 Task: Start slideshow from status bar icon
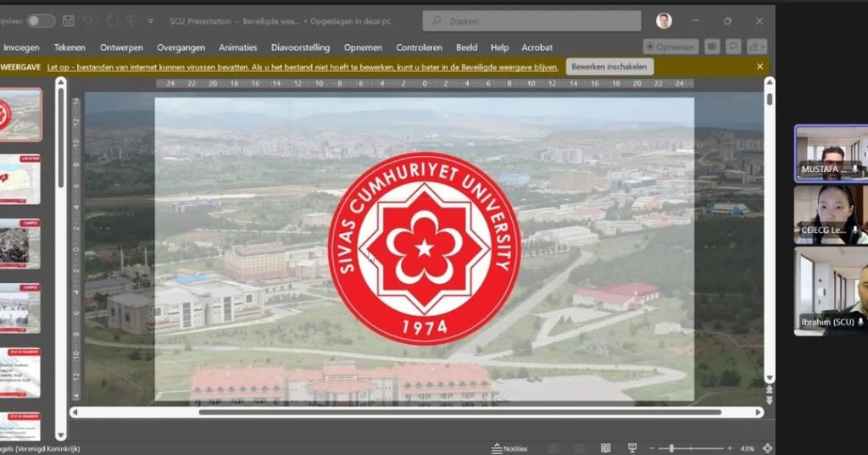pyautogui.click(x=632, y=448)
